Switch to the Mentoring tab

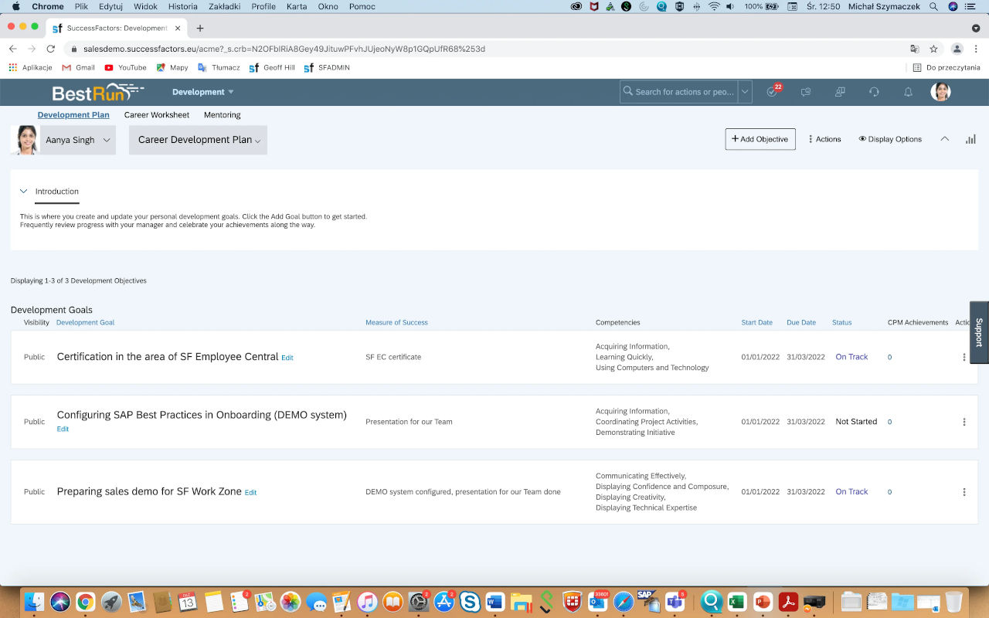[x=223, y=115]
